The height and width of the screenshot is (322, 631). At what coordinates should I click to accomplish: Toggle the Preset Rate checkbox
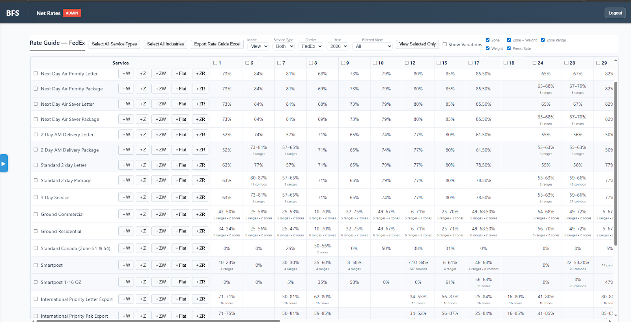(509, 48)
